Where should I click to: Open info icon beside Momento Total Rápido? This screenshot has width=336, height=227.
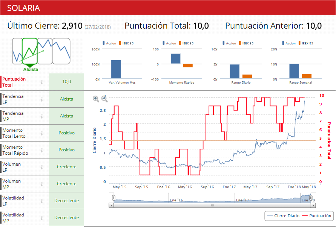[x=42, y=150]
